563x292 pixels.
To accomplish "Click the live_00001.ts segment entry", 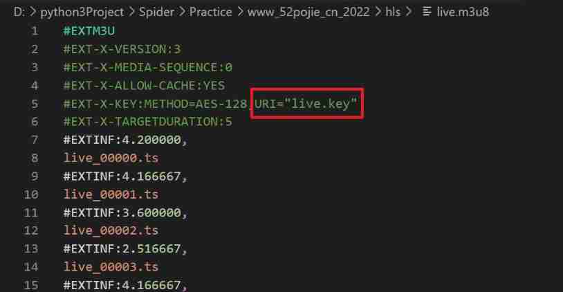I will [x=111, y=194].
